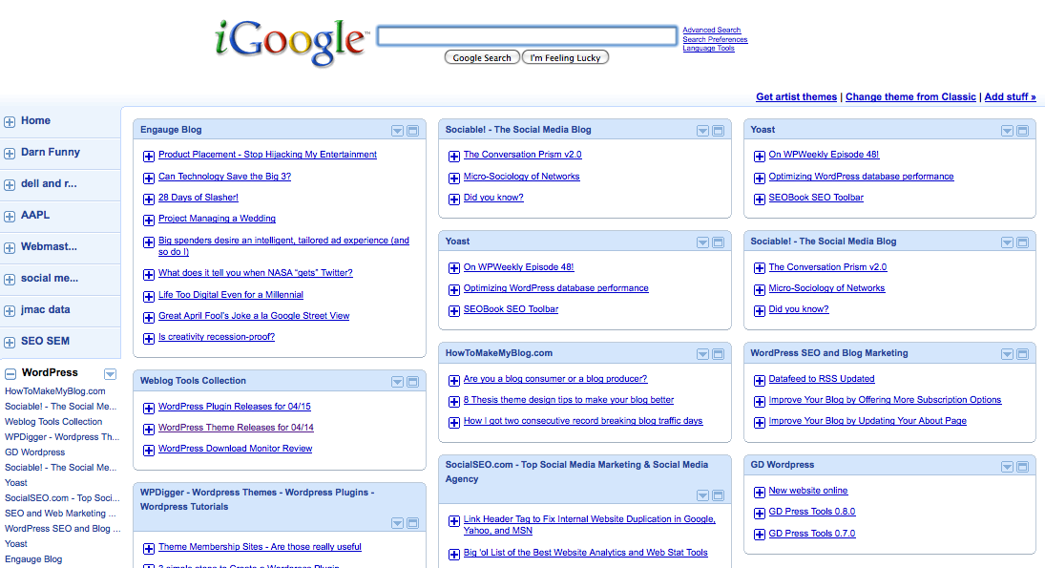Open the WPDigger gadget menu arrow
The image size is (1045, 568).
click(397, 523)
